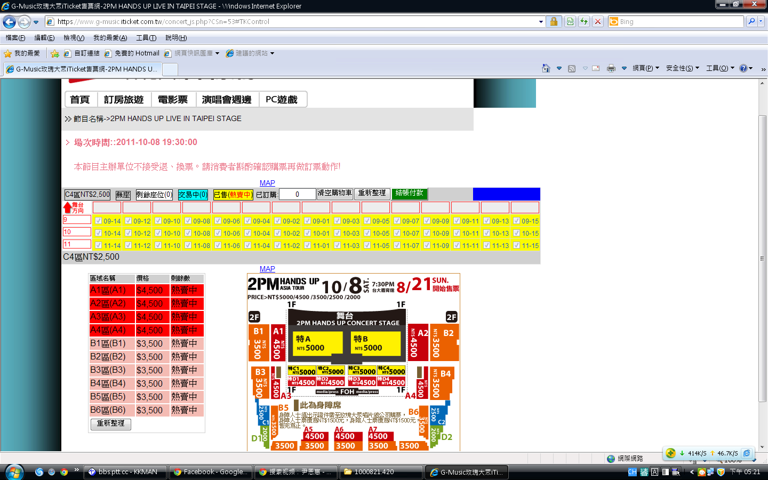Go back with the browser Back arrow

pos(9,22)
